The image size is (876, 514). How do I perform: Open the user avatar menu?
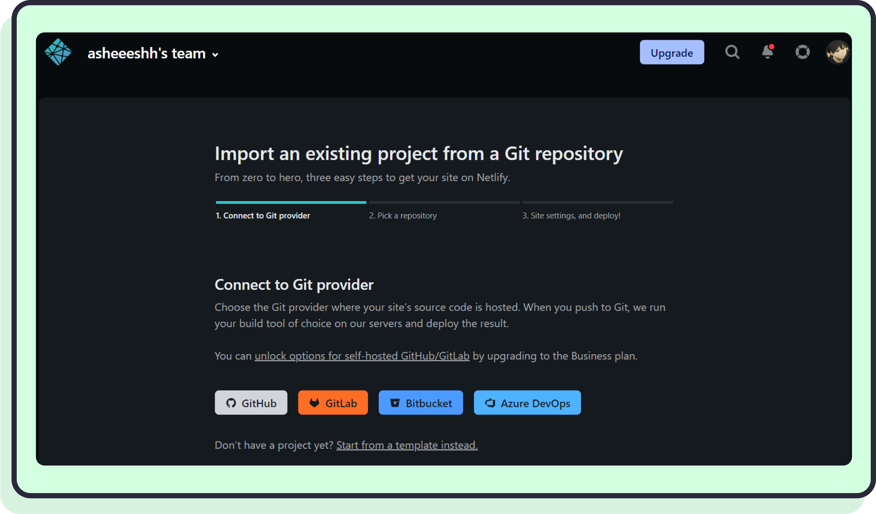point(837,52)
